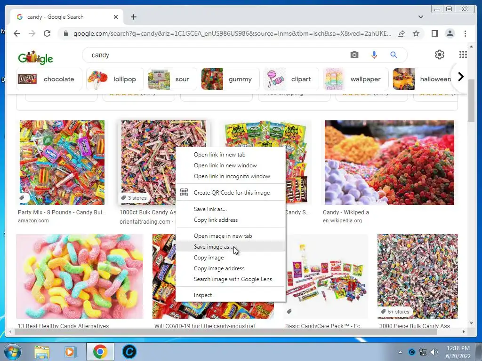This screenshot has height=361, width=482.
Task: Search by image using the camera icon
Action: pos(354,55)
